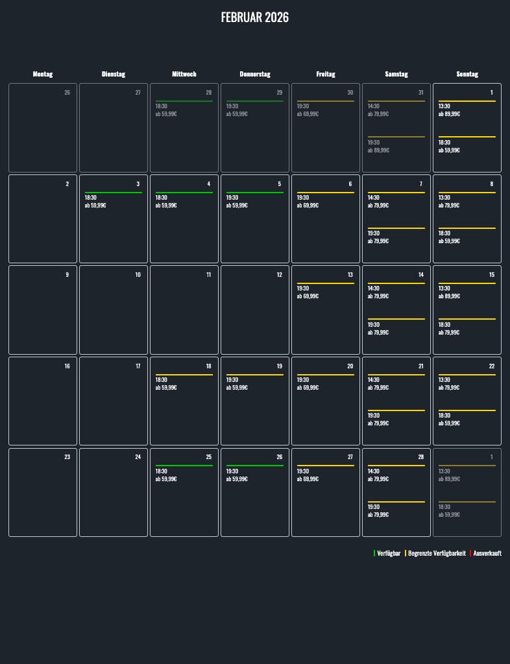Click the green Verfügbar legend marker
This screenshot has width=510, height=664.
pos(374,553)
